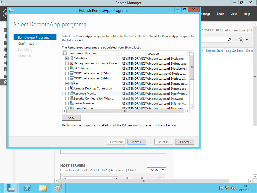Screen dimensions: 257x193
Task: Click the Paint program icon in list
Action: tap(72, 83)
